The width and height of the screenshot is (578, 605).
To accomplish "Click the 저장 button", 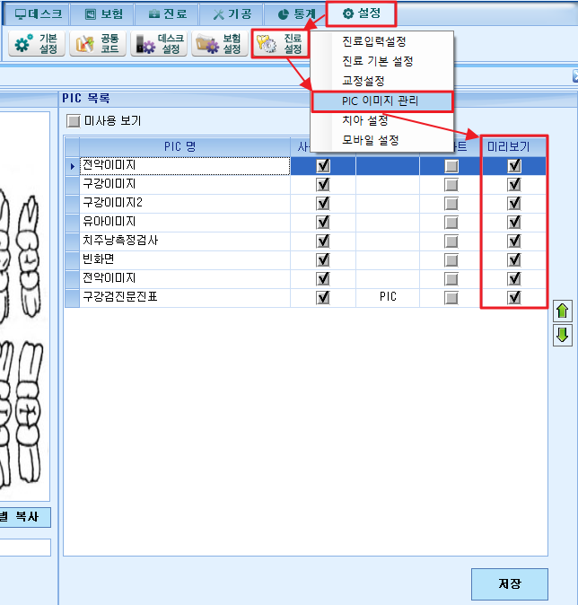I will pyautogui.click(x=509, y=583).
